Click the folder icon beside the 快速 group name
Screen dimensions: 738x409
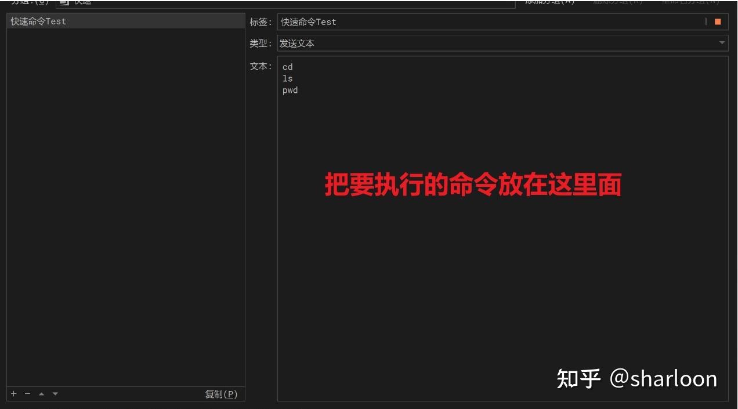point(64,2)
